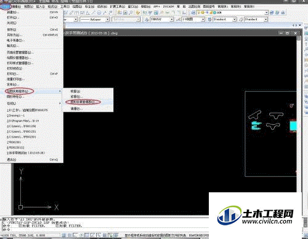
Task: Expand the ByLayer linetype dropdown
Action: tap(107, 20)
